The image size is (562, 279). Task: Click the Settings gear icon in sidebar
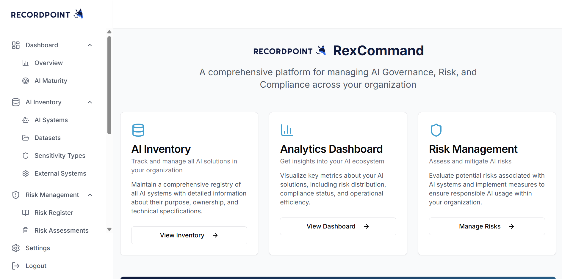point(16,248)
